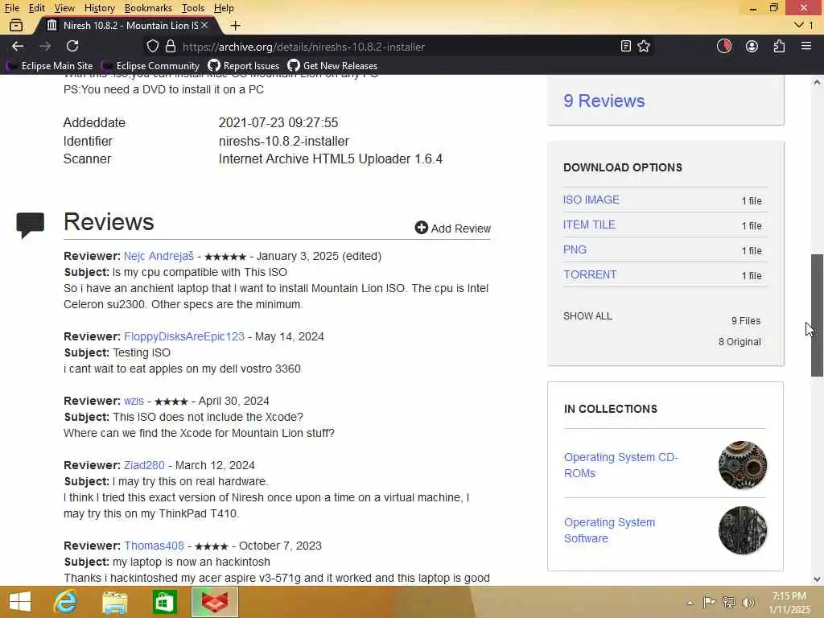This screenshot has height=618, width=824.
Task: Open the extensions puzzle icon
Action: 779,46
